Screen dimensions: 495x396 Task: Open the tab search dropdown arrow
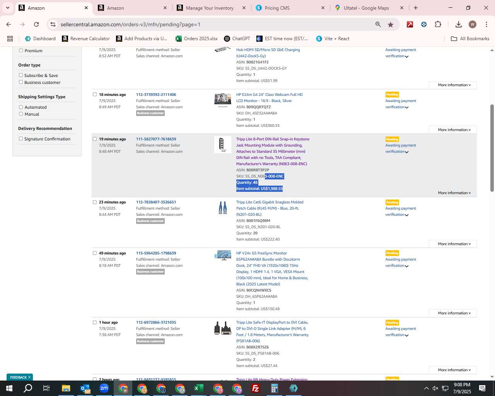7,8
